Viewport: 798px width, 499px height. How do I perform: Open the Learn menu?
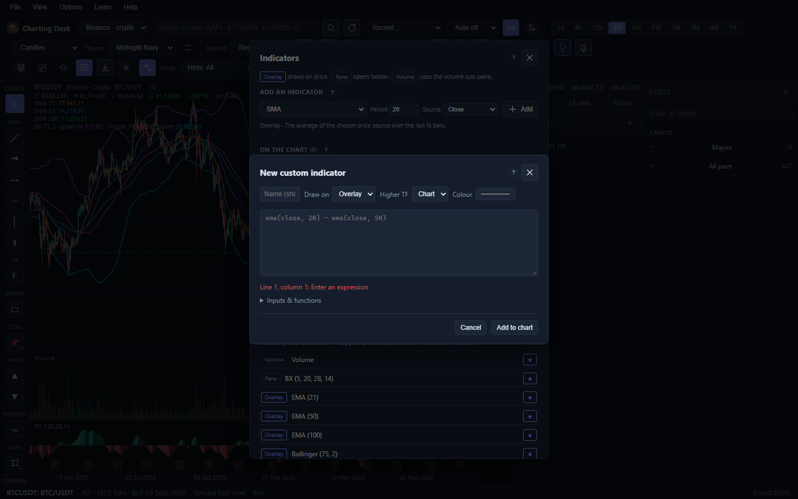[103, 7]
